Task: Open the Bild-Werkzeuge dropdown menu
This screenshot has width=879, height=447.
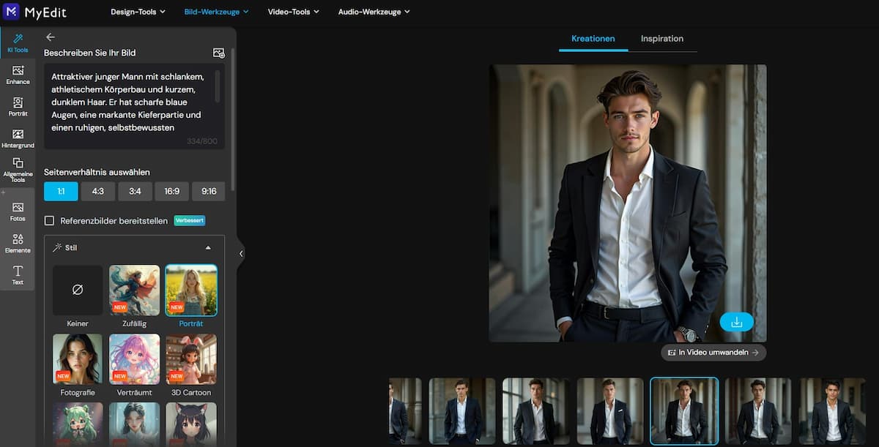Action: pyautogui.click(x=216, y=12)
